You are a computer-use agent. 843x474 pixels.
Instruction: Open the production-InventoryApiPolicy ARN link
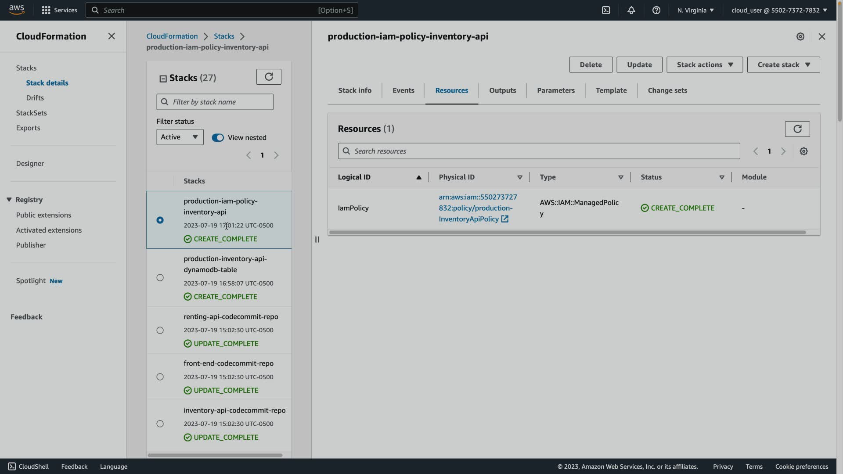coord(477,208)
